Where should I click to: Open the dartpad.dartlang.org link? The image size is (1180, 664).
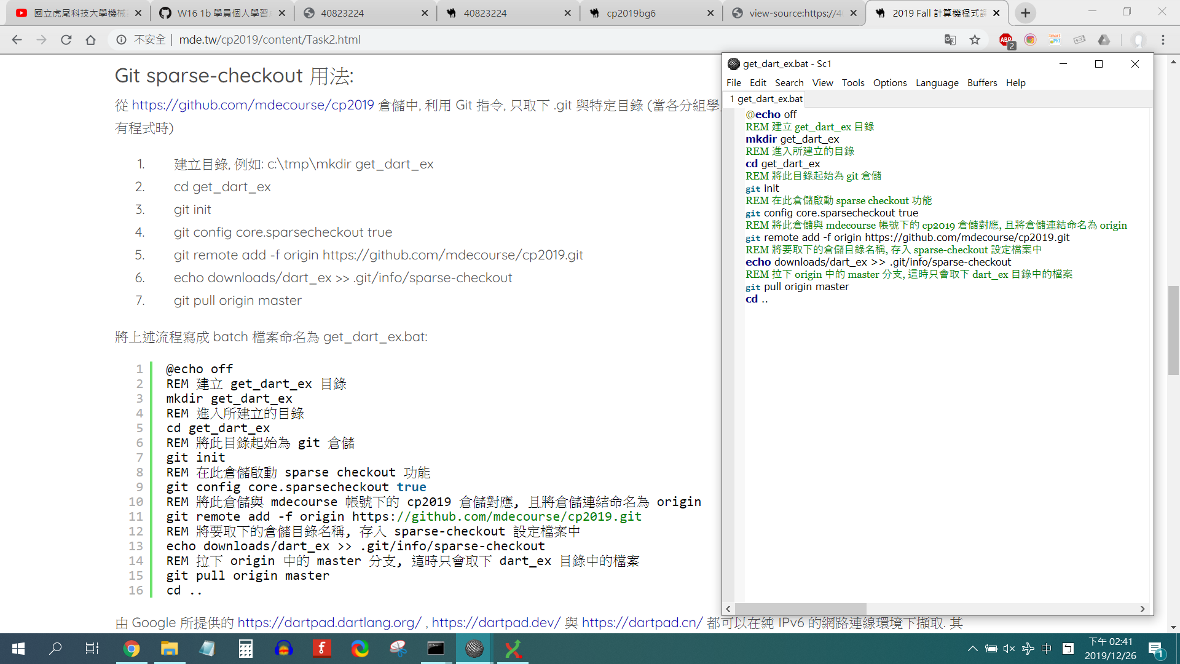click(329, 623)
